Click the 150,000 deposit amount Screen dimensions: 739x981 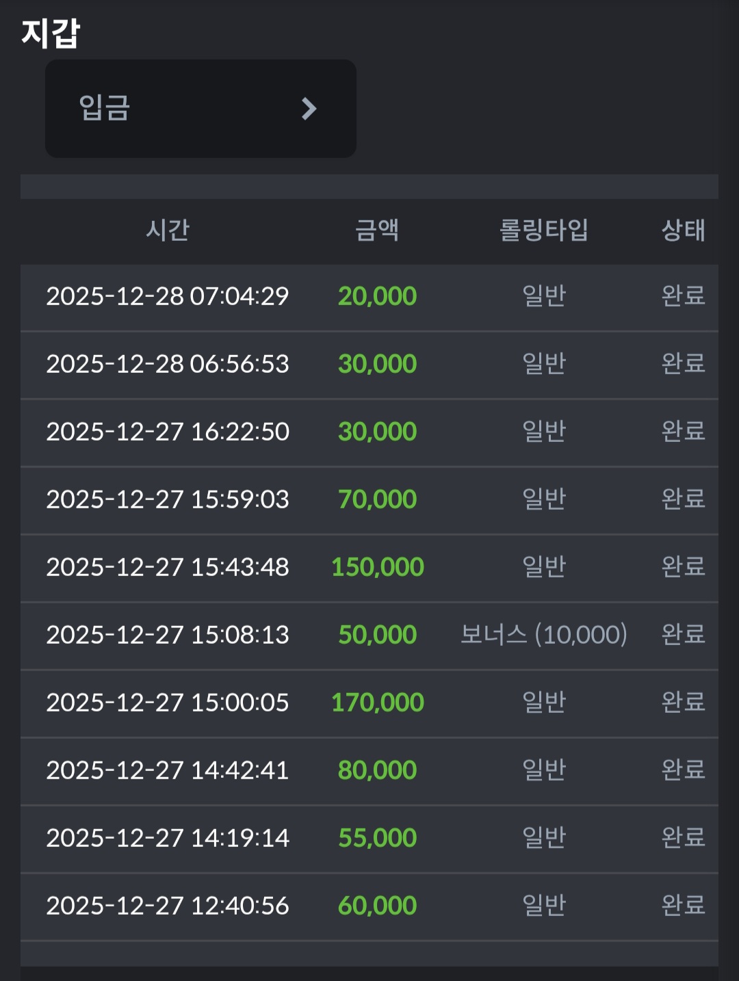(377, 567)
